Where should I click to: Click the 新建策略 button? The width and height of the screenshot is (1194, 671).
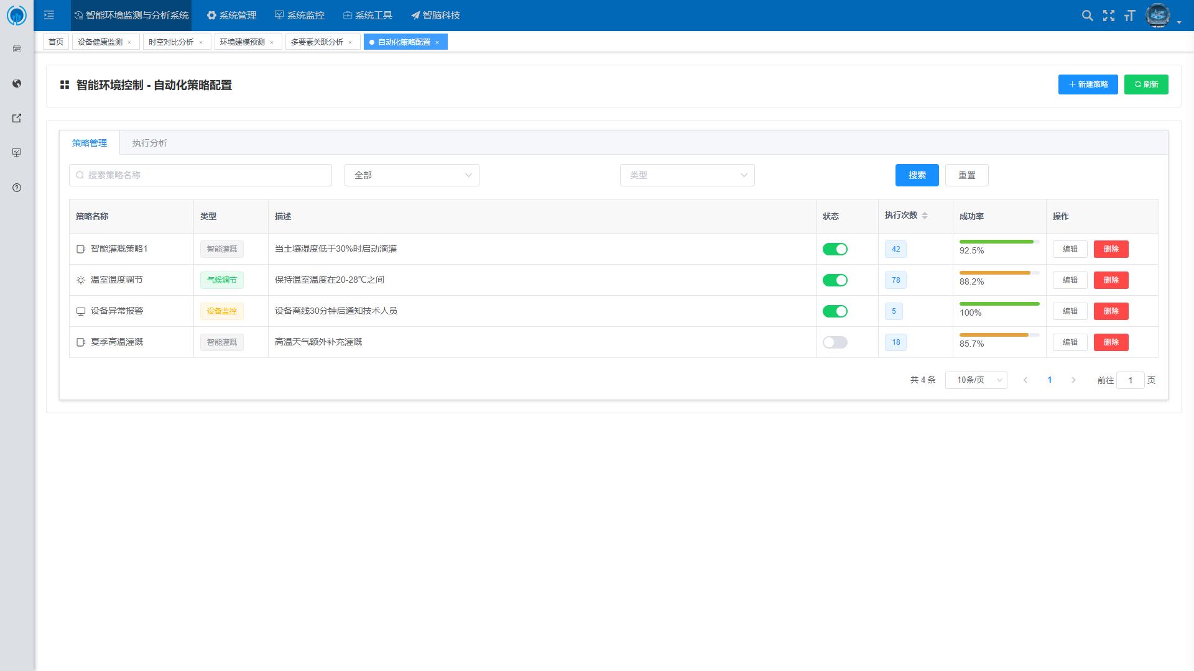pyautogui.click(x=1088, y=84)
